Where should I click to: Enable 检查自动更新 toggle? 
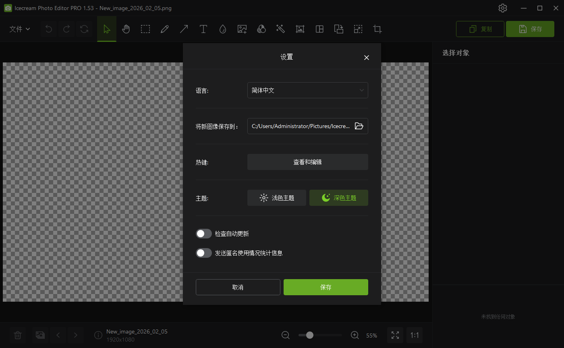(204, 234)
